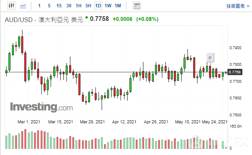The height and width of the screenshot is (155, 252).
Task: Switch to the area line chart icon
Action: tap(23, 6)
